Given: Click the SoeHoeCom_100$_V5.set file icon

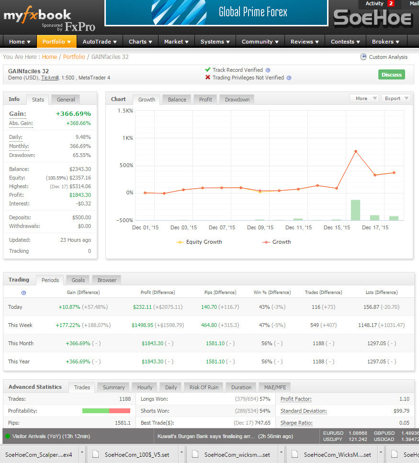Looking at the screenshot, I should 96,454.
